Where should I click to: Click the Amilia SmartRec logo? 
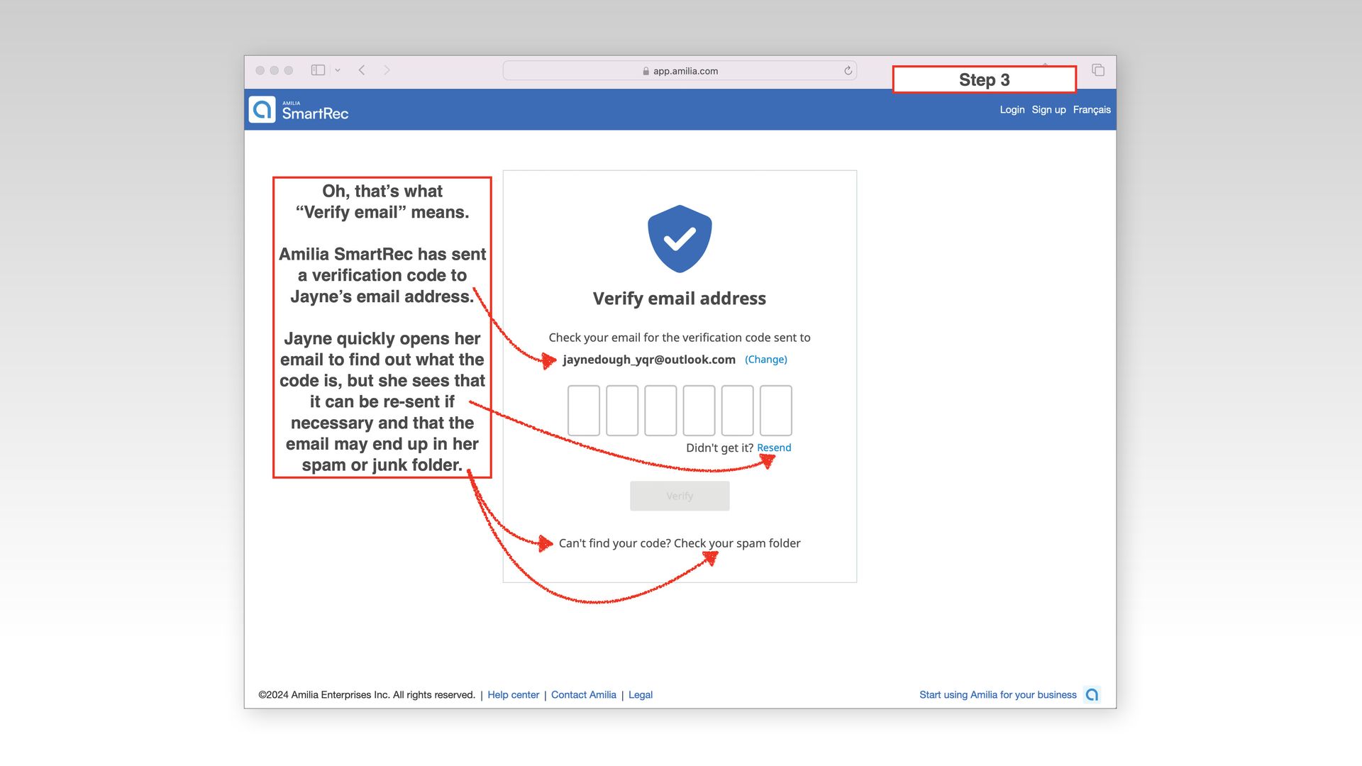299,110
